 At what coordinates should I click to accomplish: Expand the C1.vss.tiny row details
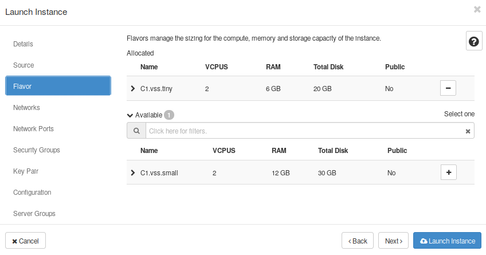[x=133, y=89]
